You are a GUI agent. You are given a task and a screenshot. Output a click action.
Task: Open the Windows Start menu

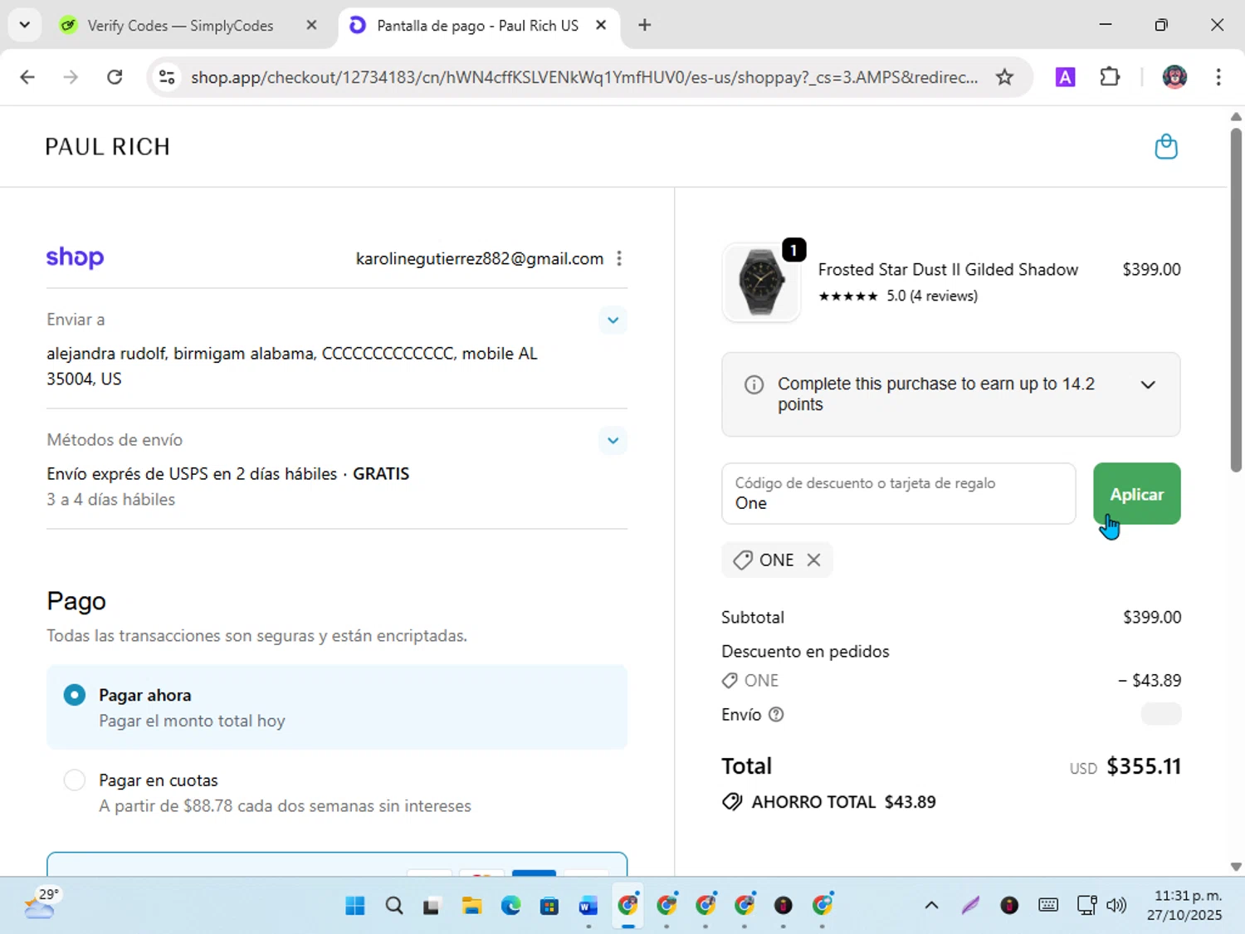(x=355, y=906)
